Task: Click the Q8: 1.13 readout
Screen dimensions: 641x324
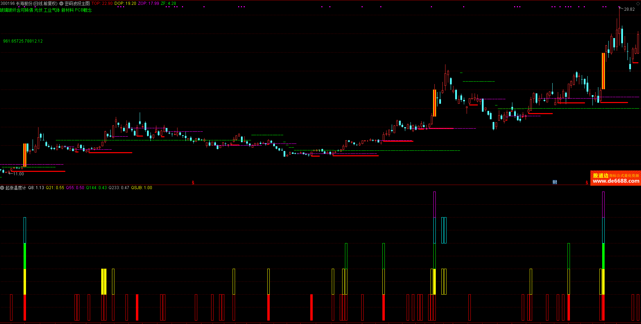Action: click(x=36, y=188)
